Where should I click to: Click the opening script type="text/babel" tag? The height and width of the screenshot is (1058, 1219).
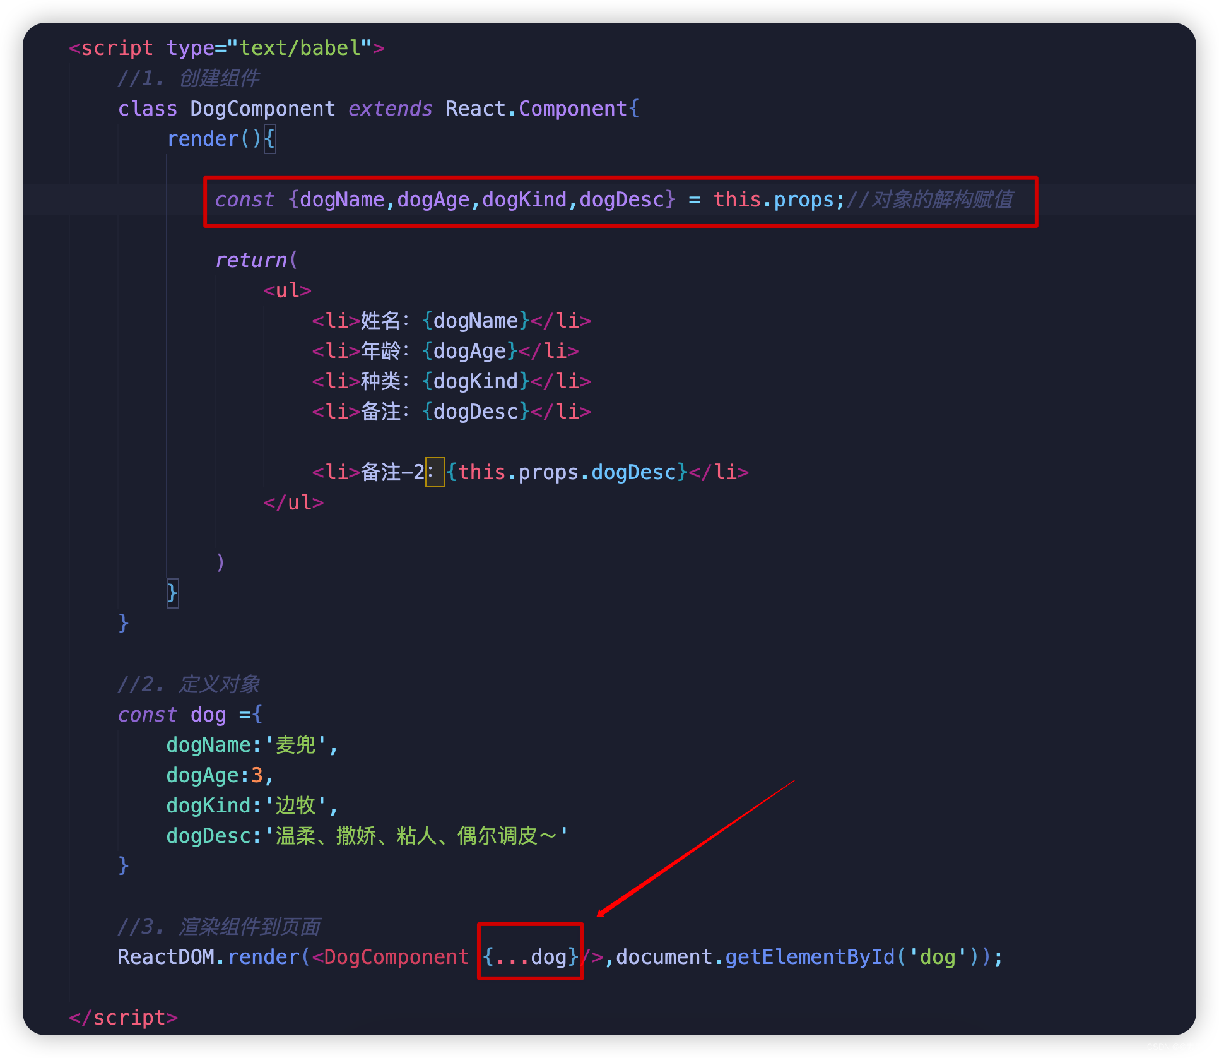(x=227, y=48)
